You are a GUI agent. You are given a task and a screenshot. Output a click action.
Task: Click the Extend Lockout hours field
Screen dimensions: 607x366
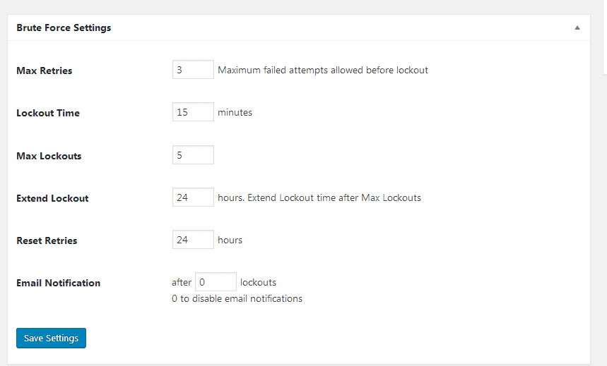click(193, 197)
